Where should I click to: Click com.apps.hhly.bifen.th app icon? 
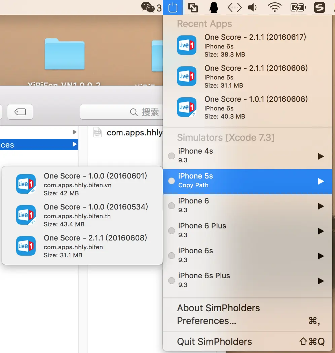click(26, 215)
